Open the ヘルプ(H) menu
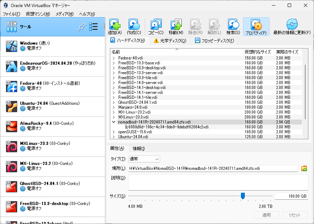The height and width of the screenshot is (224, 314). tap(87, 14)
